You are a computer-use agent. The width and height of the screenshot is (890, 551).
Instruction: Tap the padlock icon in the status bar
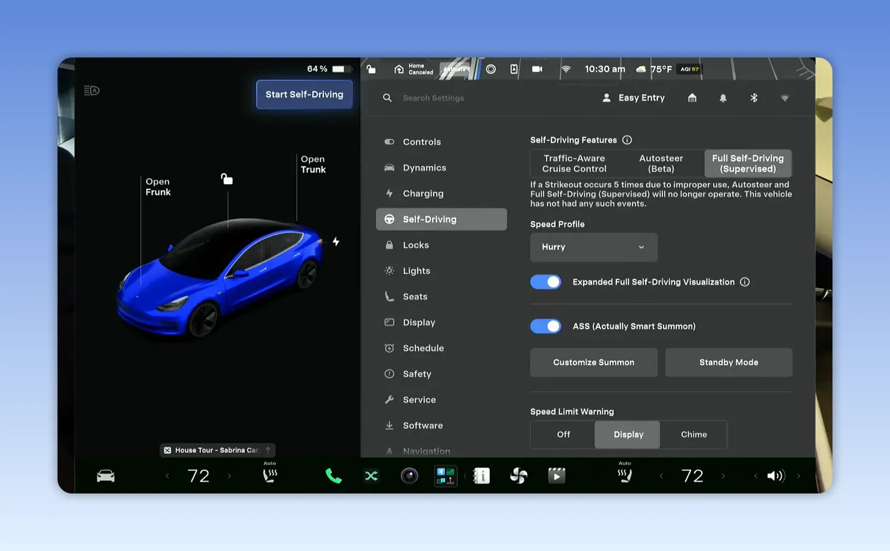coord(371,69)
